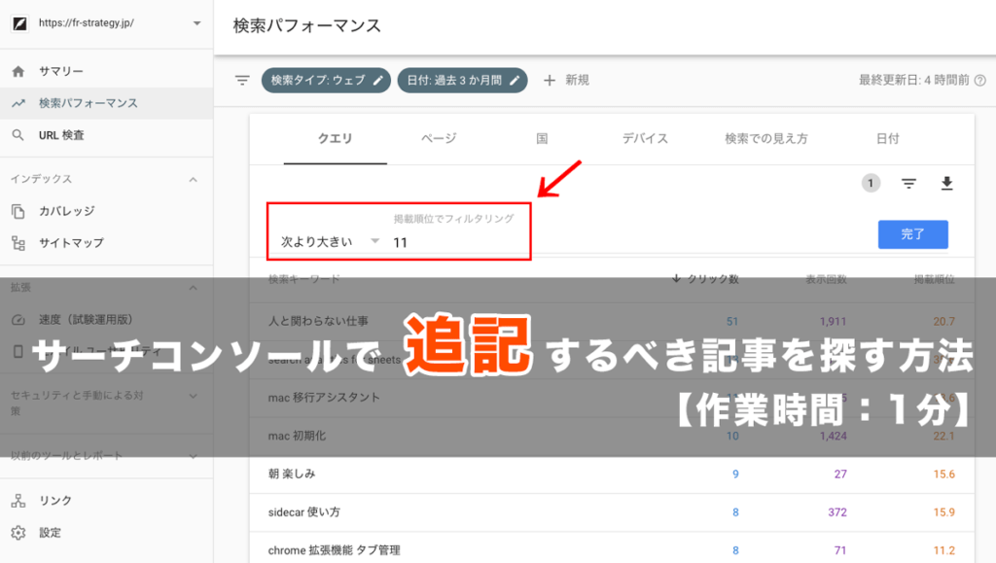This screenshot has width=996, height=563.
Task: Select the chrome 拡張機能 タブ管理 query row
Action: (612, 549)
